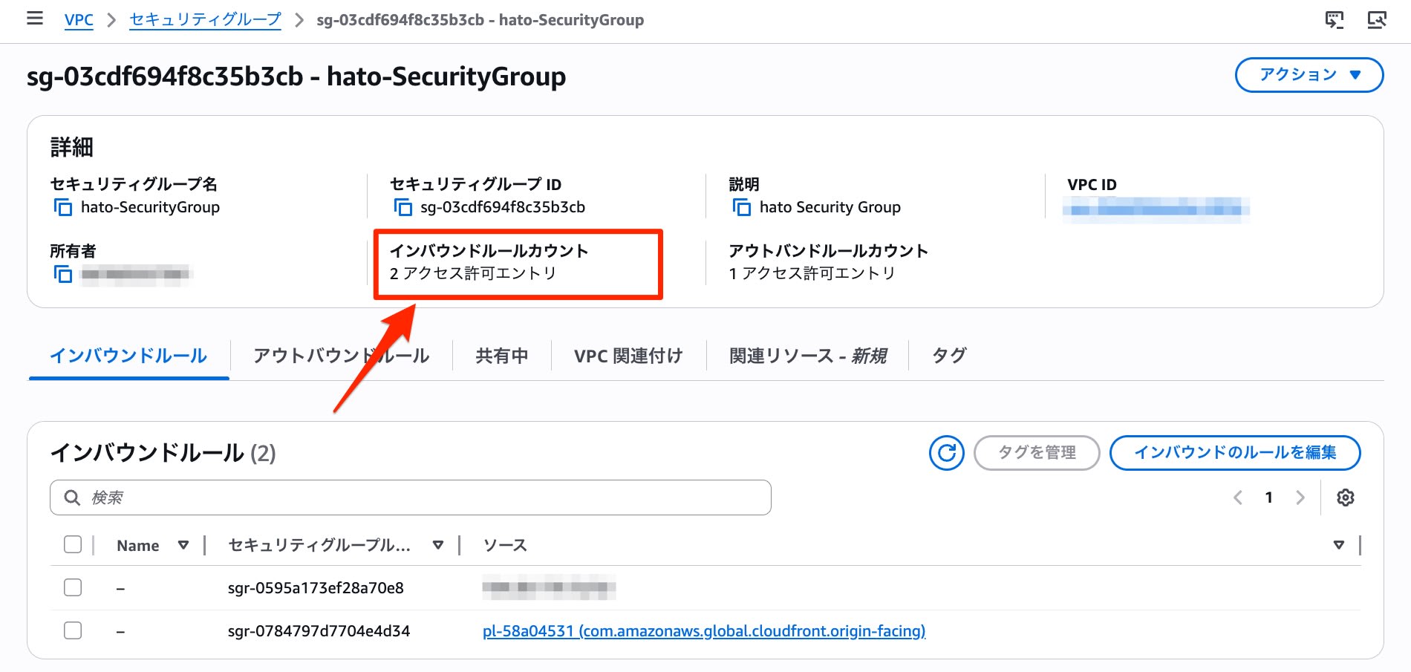Switch to the アウトバウンドルール tab
The image size is (1411, 672).
pyautogui.click(x=342, y=356)
